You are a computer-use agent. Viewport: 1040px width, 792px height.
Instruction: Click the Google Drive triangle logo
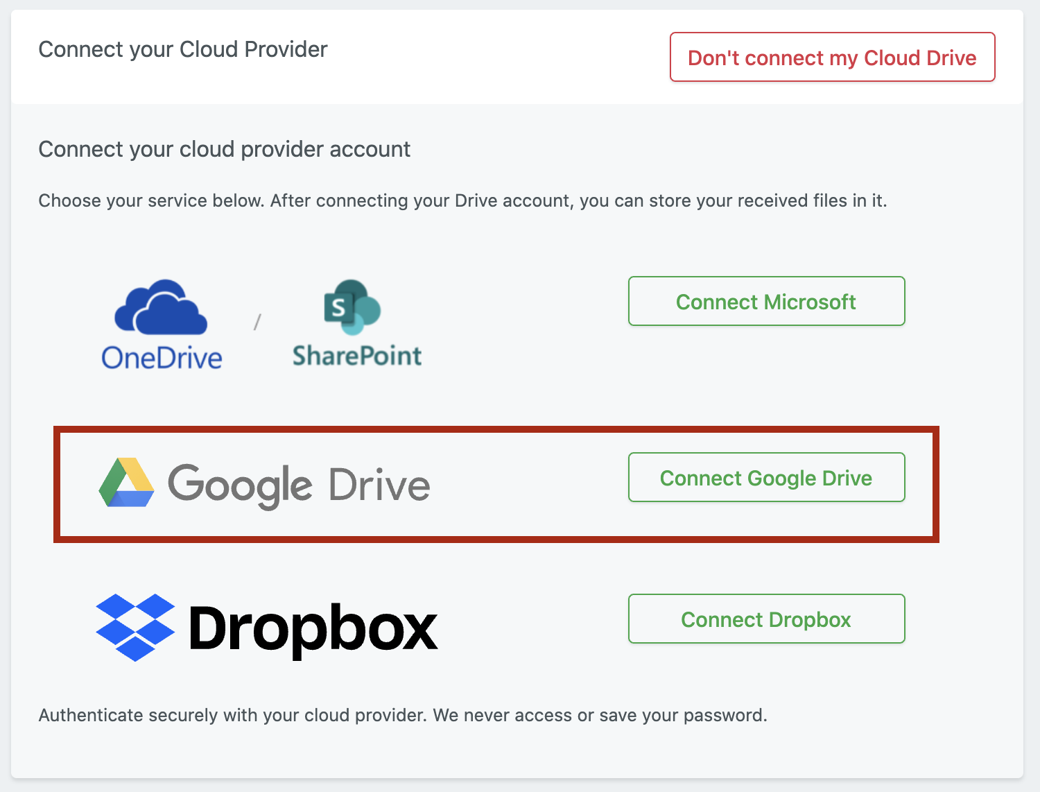[126, 483]
